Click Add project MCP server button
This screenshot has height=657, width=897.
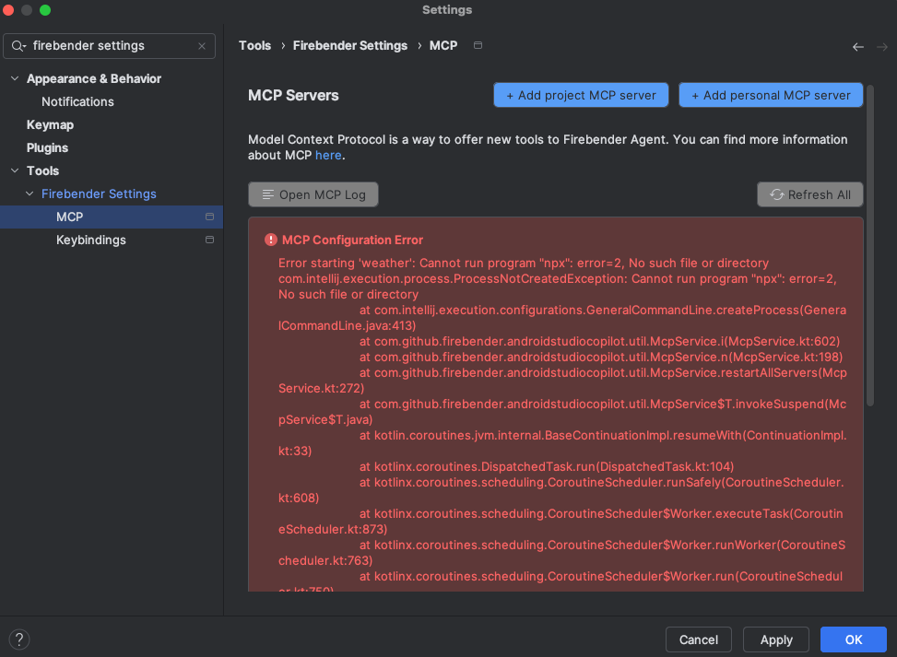[x=581, y=95]
